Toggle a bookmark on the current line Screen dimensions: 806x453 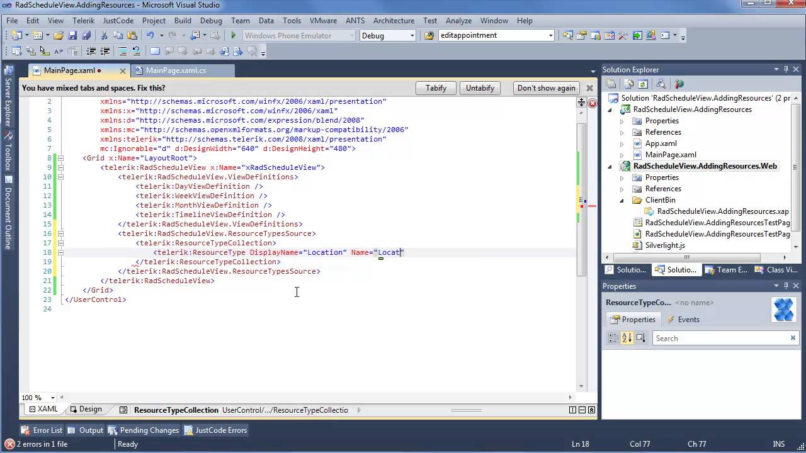155,51
